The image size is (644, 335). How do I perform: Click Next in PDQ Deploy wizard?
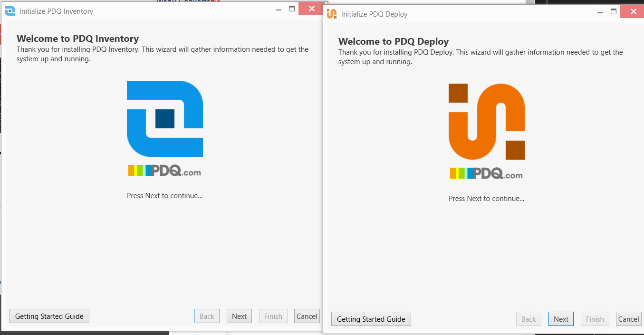[561, 319]
